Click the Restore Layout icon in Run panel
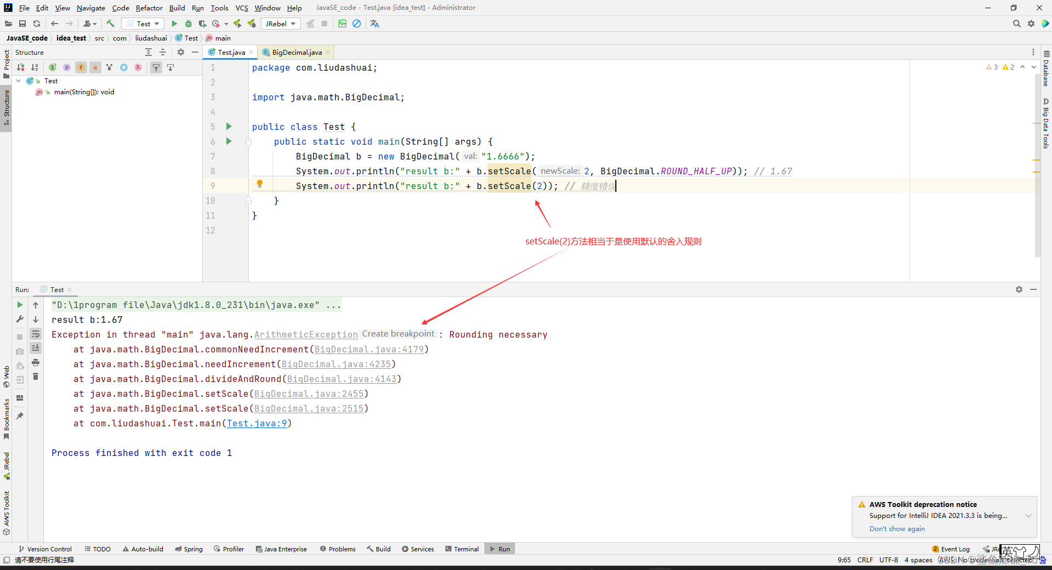 20,398
